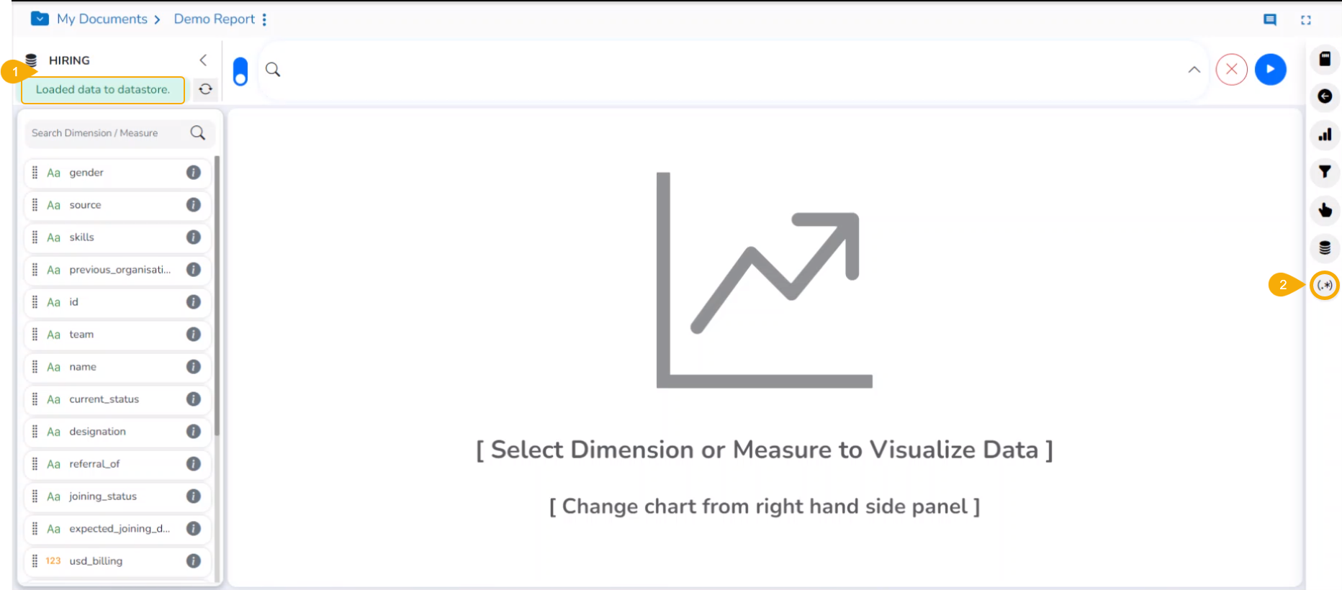
Task: Click the hand pointer interaction icon
Action: click(1324, 210)
